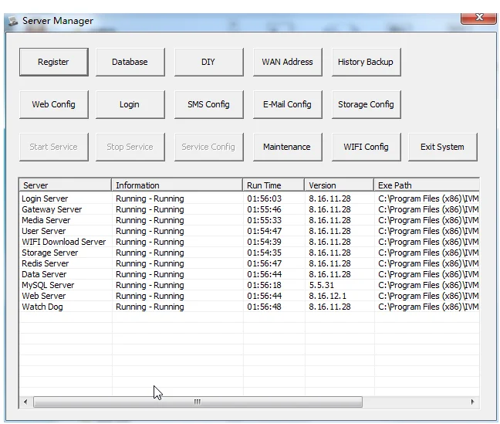Sort by the Information column header
The height and width of the screenshot is (424, 500).
(x=177, y=185)
